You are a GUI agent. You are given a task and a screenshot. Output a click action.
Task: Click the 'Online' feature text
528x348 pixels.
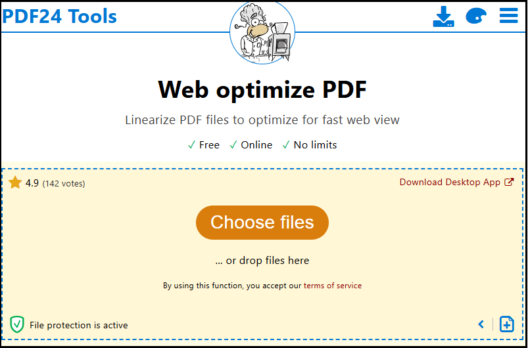click(256, 145)
